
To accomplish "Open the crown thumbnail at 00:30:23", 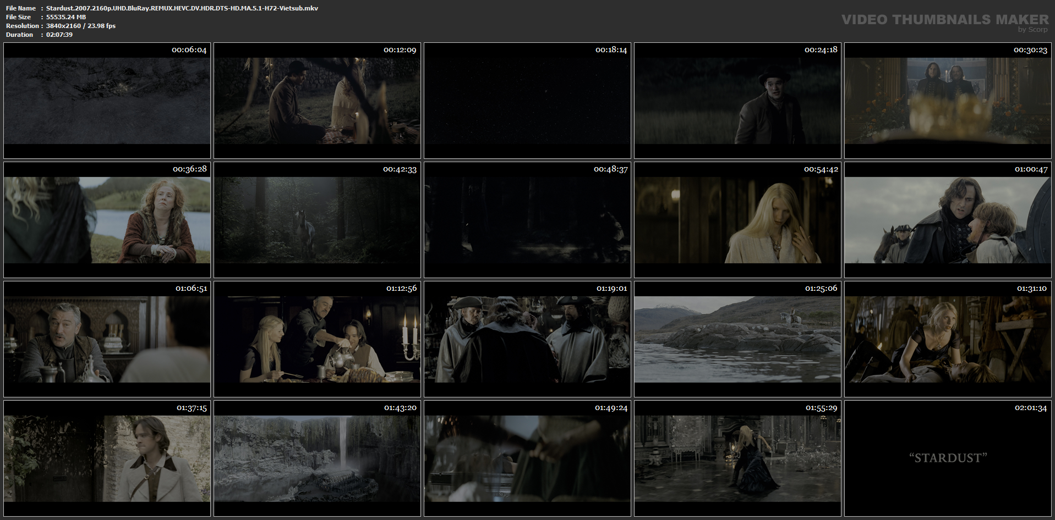I will click(x=948, y=101).
